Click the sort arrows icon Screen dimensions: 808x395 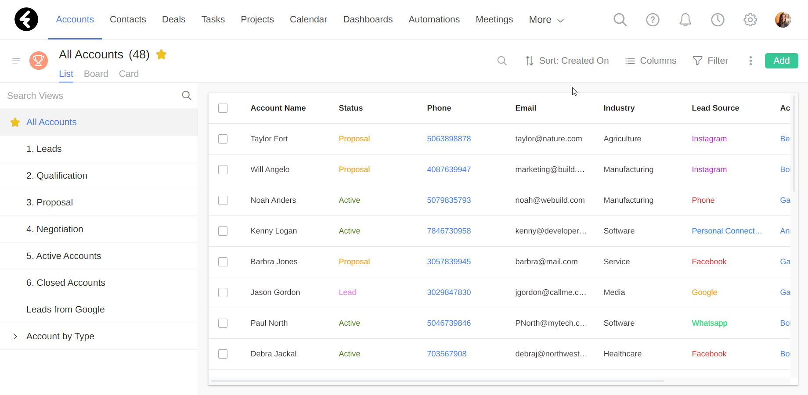coord(530,61)
